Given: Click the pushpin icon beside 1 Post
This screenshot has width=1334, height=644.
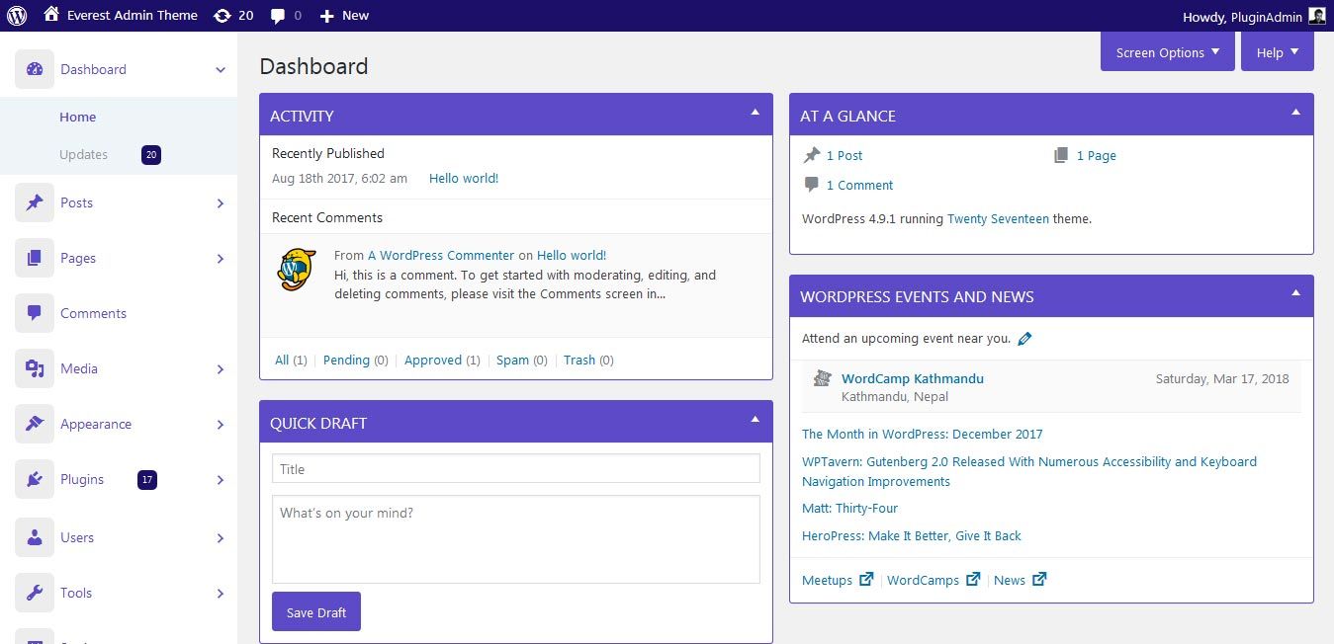Looking at the screenshot, I should click(x=812, y=155).
